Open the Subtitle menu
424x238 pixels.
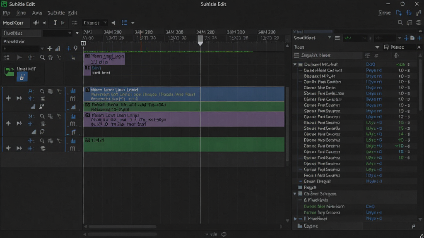point(56,13)
